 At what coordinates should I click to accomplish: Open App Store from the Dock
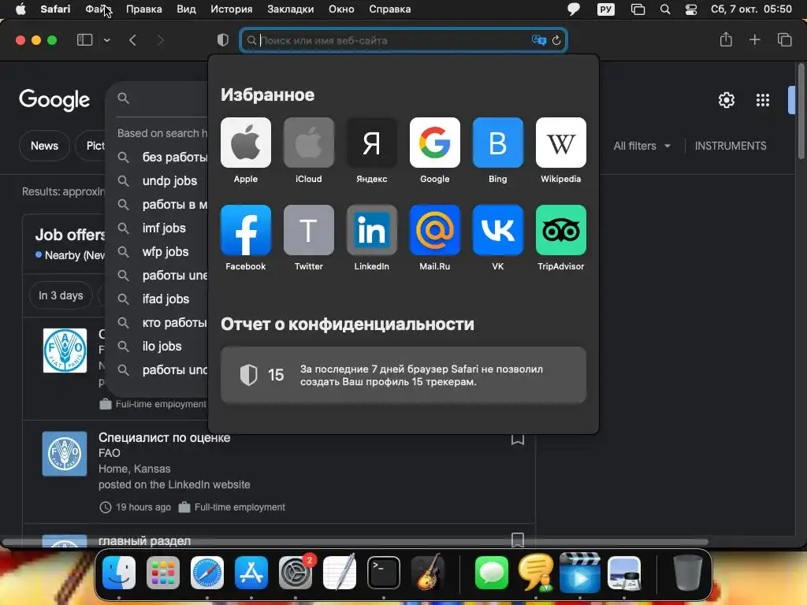click(x=251, y=573)
